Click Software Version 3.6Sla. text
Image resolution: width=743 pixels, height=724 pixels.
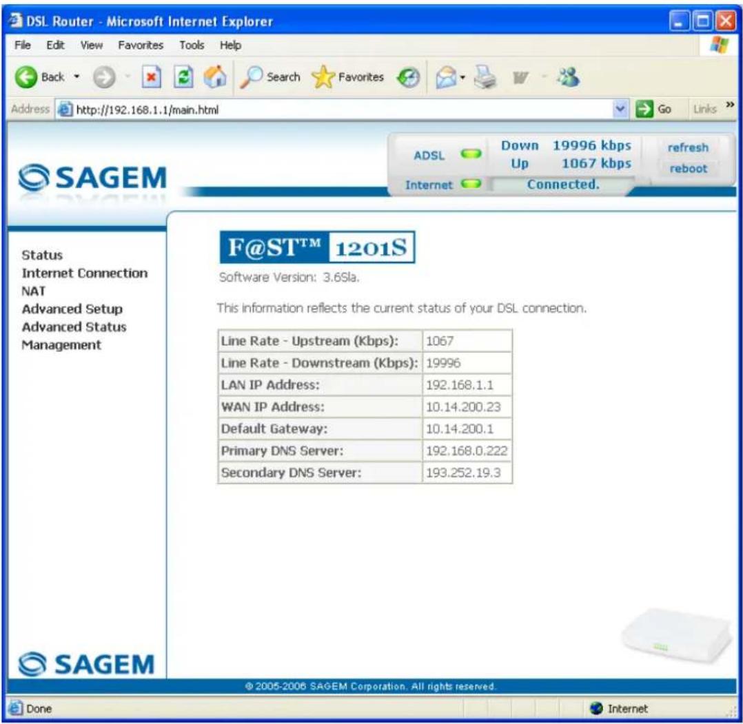point(289,278)
